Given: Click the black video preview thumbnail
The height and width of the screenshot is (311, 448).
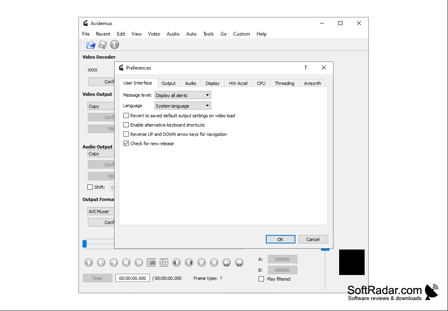Looking at the screenshot, I should [352, 262].
